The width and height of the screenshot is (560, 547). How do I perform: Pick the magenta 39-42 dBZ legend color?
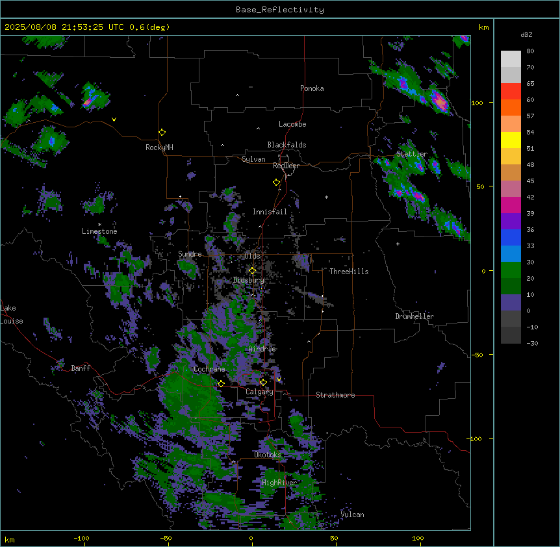511,205
